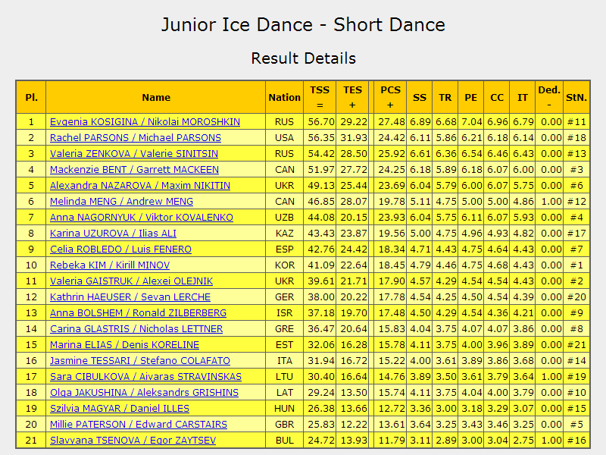Viewport: 606px width, 455px height.
Task: Click Carina GLASTRIS / Nicholas LETTNER link
Action: (136, 328)
